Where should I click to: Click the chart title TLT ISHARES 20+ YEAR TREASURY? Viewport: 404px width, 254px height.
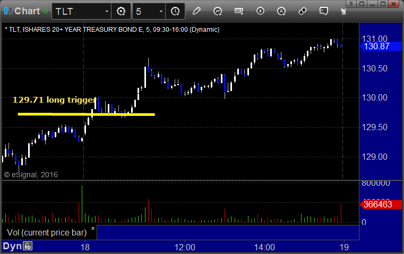[112, 30]
